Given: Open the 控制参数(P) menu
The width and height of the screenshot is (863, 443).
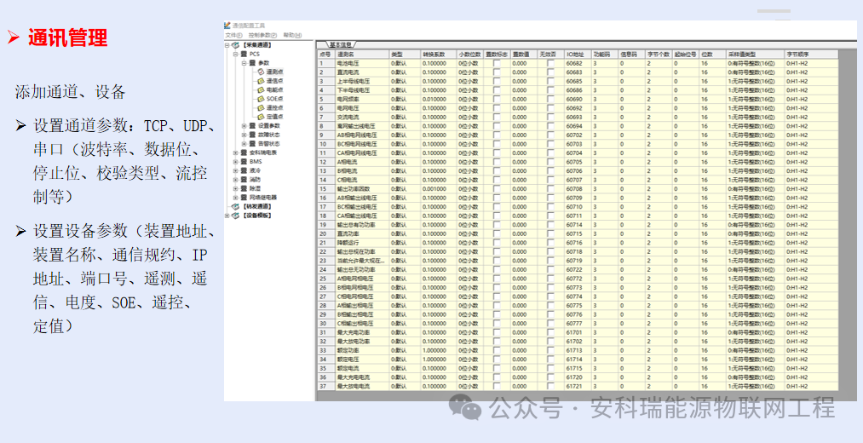Looking at the screenshot, I should pyautogui.click(x=262, y=35).
